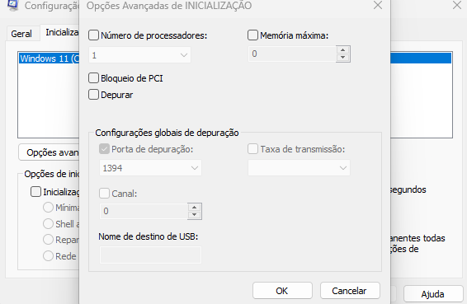
Task: Toggle Bloqueio de PCI checkbox
Action: pyautogui.click(x=93, y=78)
